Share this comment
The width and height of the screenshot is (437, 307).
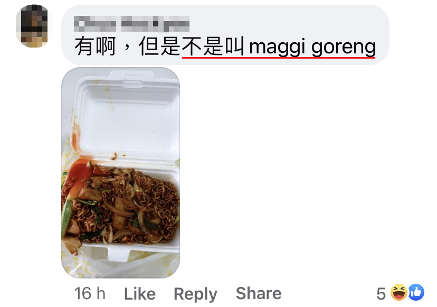pos(259,293)
